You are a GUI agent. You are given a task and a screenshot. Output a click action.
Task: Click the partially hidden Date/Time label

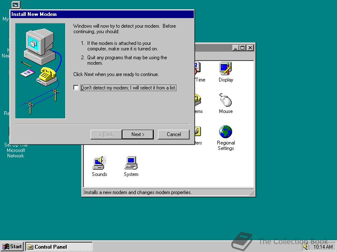coord(200,80)
